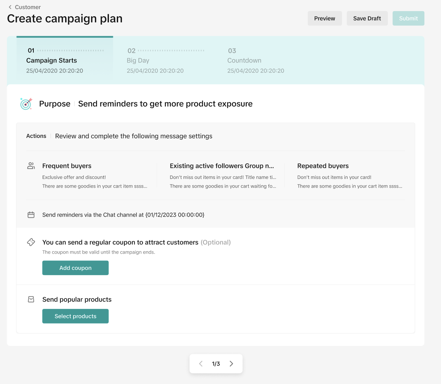This screenshot has height=384, width=441.
Task: Go to next page arrow in pagination
Action: [231, 364]
